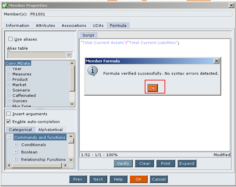Image resolution: width=236 pixels, height=187 pixels.
Task: Click functions list scroll down arrow
Action: tap(71, 160)
